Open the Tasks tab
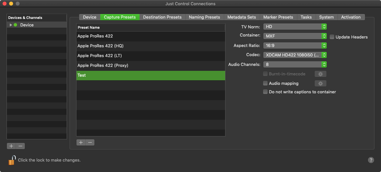 306,17
